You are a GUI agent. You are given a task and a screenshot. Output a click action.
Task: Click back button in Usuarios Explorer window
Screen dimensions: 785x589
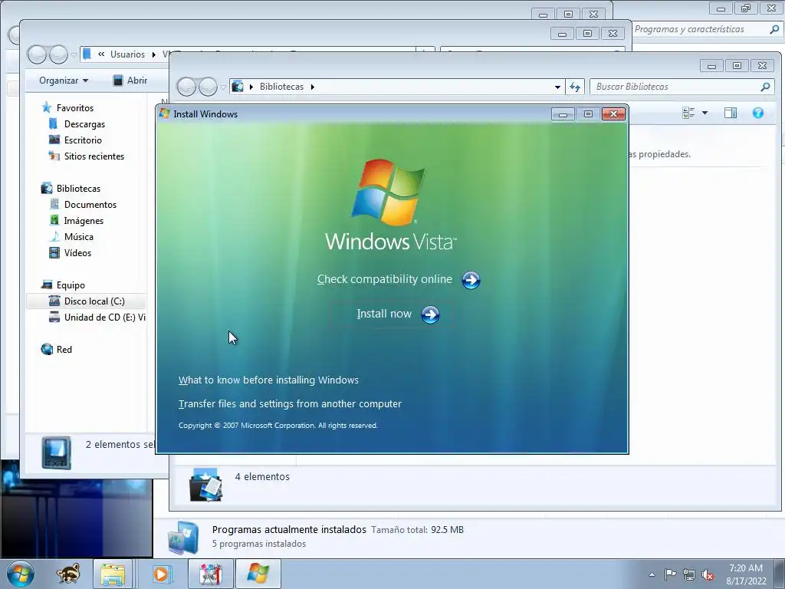point(37,54)
